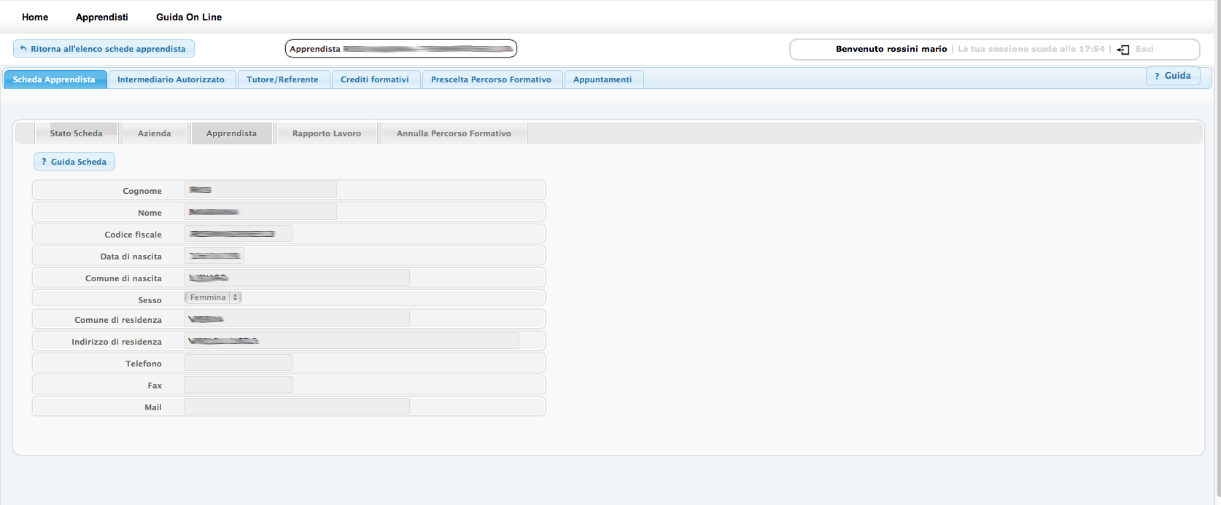
Task: Switch to Intermediario Autorizzato tab
Action: tap(171, 79)
